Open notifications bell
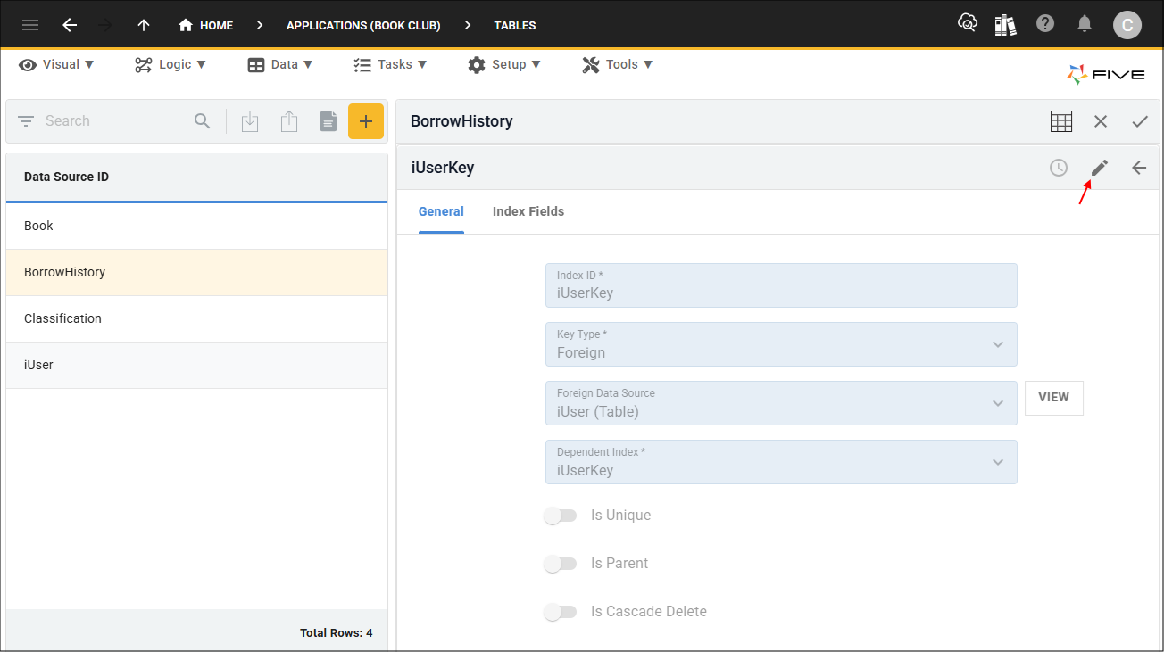Image resolution: width=1164 pixels, height=652 pixels. 1085,24
